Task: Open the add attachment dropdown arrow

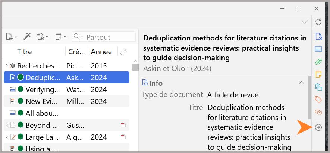Action: tap(47, 37)
